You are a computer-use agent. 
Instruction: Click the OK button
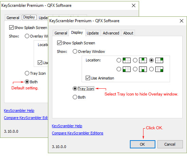142,144
